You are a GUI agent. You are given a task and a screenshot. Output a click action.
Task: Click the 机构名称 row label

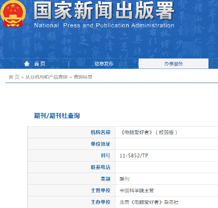pyautogui.click(x=100, y=132)
